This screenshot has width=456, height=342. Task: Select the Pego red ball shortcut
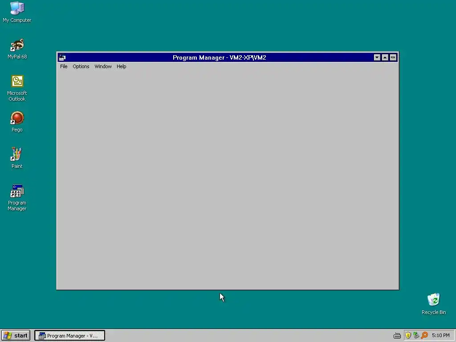coord(17,122)
